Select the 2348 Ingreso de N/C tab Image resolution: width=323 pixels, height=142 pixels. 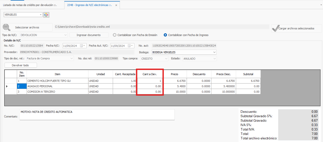click(x=89, y=5)
